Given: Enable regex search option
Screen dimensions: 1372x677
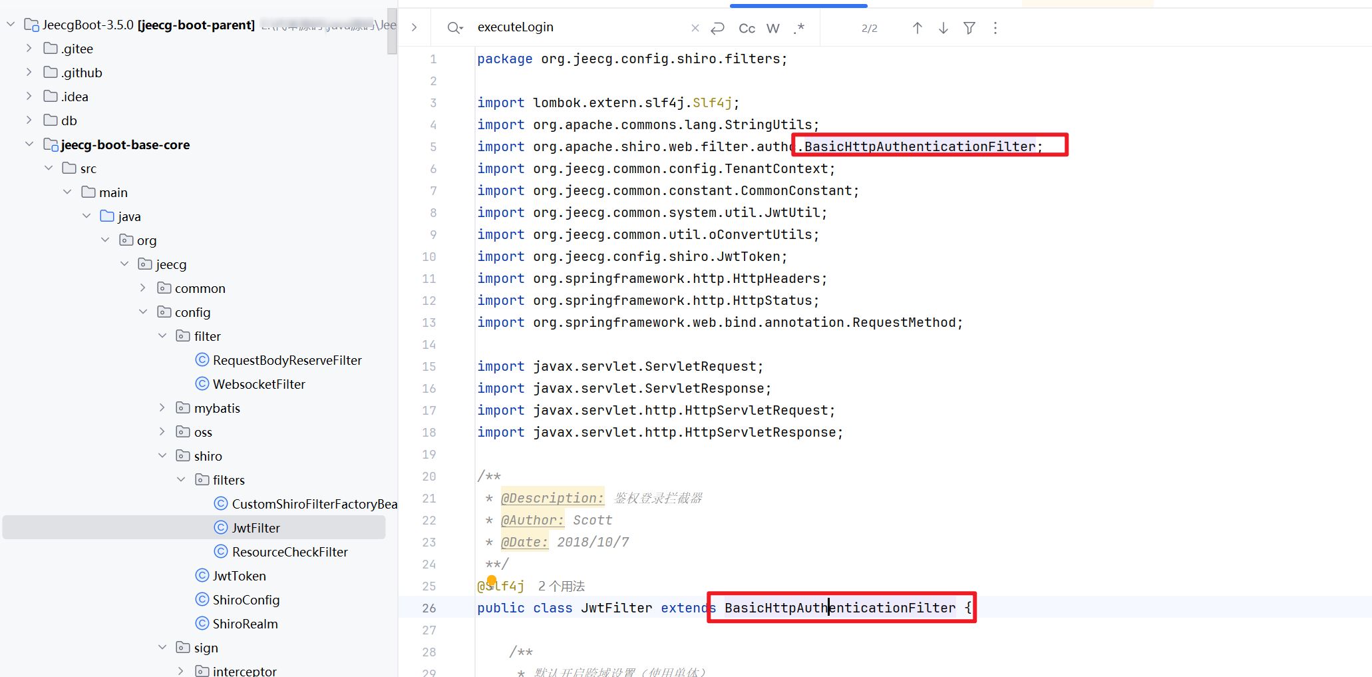Looking at the screenshot, I should click(x=799, y=28).
